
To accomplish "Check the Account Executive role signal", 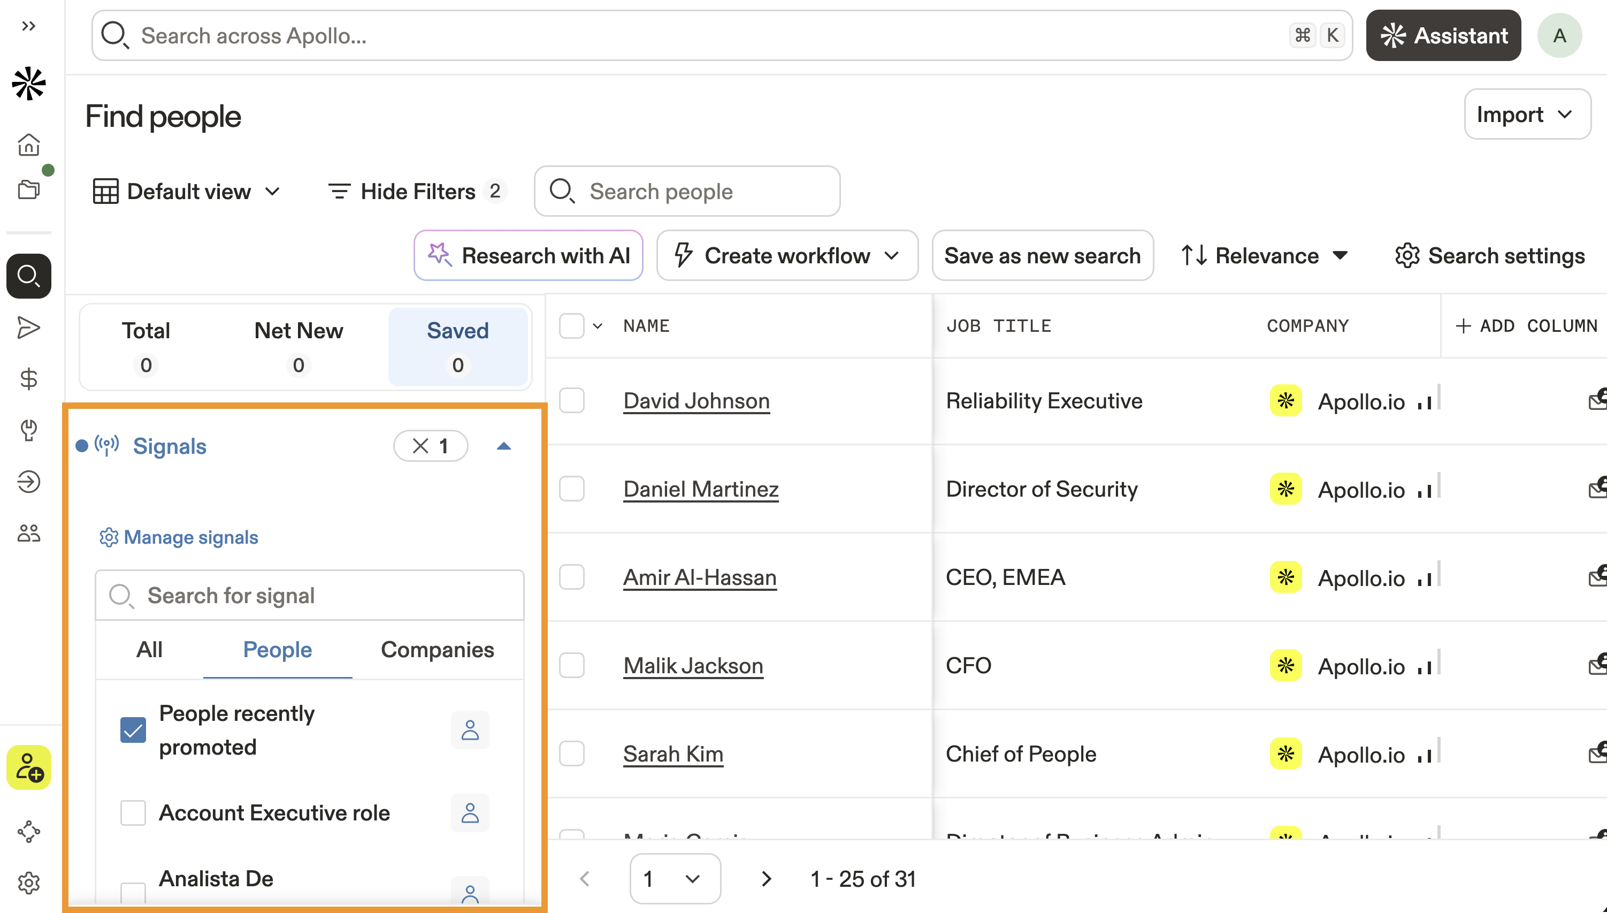I will tap(133, 813).
